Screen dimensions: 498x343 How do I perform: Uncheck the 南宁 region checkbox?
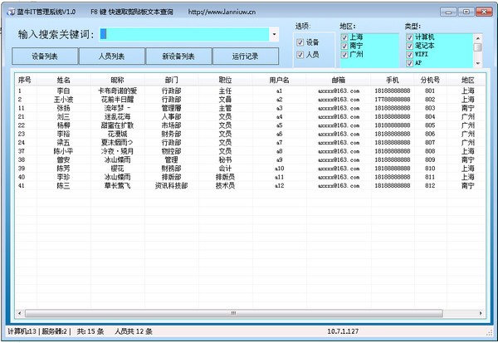tap(344, 47)
